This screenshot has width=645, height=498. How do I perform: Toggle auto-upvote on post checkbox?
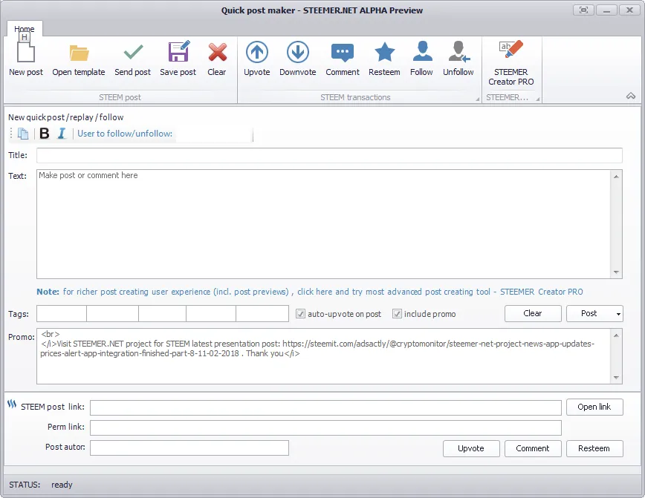coord(301,314)
